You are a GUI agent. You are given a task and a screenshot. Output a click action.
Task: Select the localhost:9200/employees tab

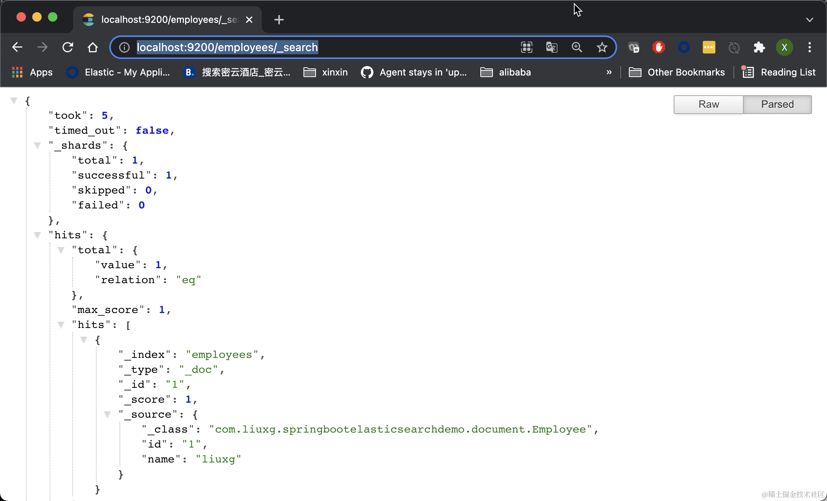165,20
